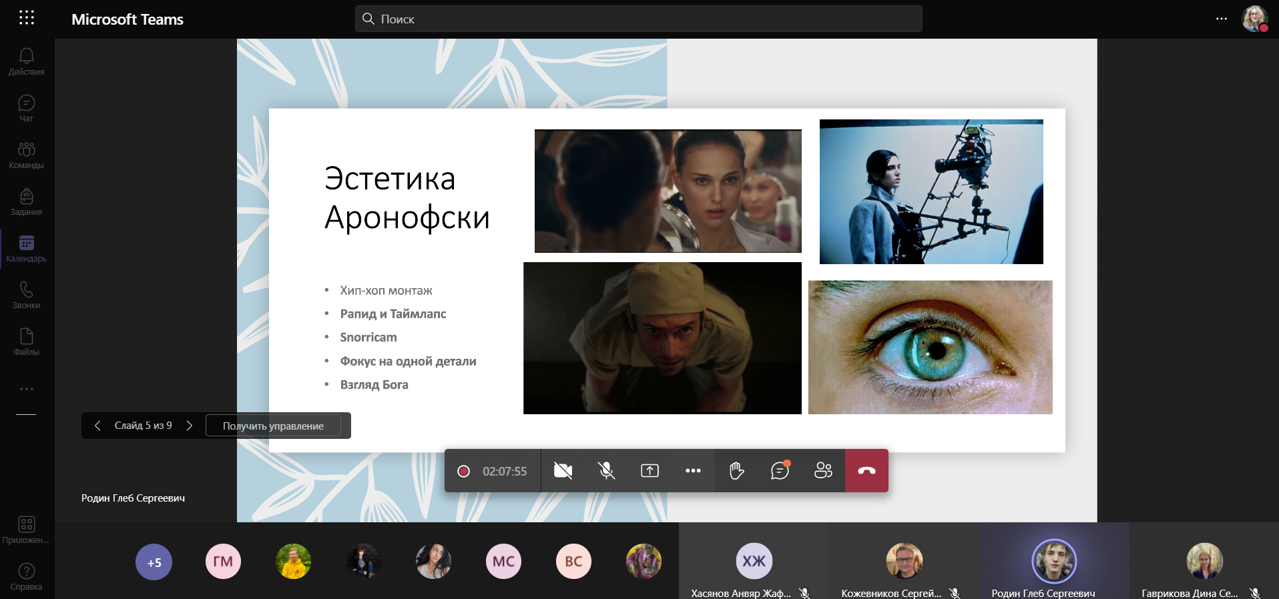Open the Действия notifications bell
This screenshot has width=1279, height=599.
coord(27,61)
